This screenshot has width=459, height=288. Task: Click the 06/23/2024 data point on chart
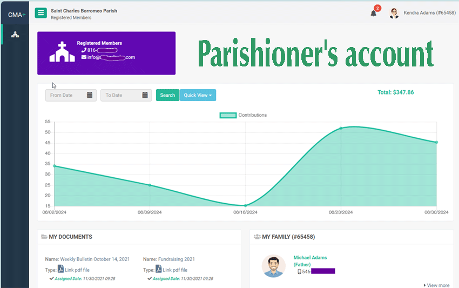(341, 128)
